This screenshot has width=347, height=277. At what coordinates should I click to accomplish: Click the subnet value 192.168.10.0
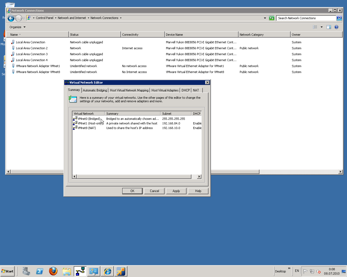tap(171, 128)
